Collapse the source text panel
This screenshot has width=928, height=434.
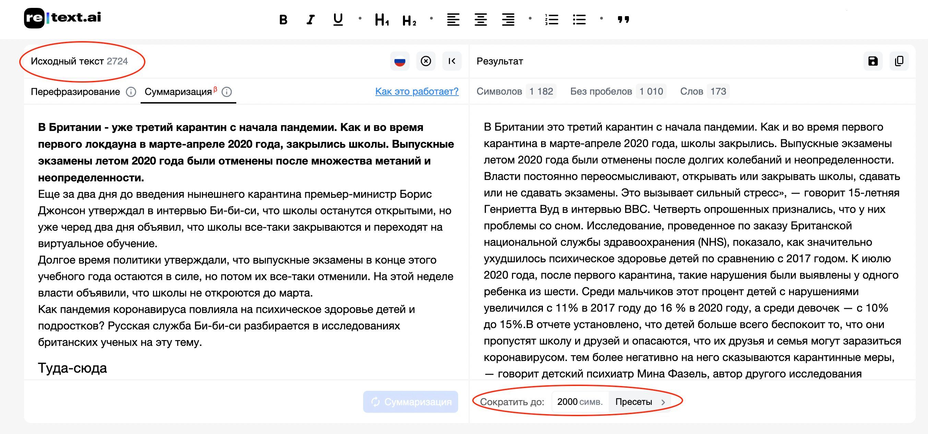452,61
